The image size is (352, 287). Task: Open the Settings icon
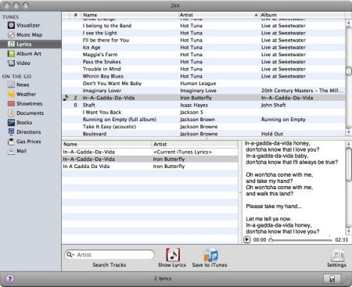pos(337,256)
